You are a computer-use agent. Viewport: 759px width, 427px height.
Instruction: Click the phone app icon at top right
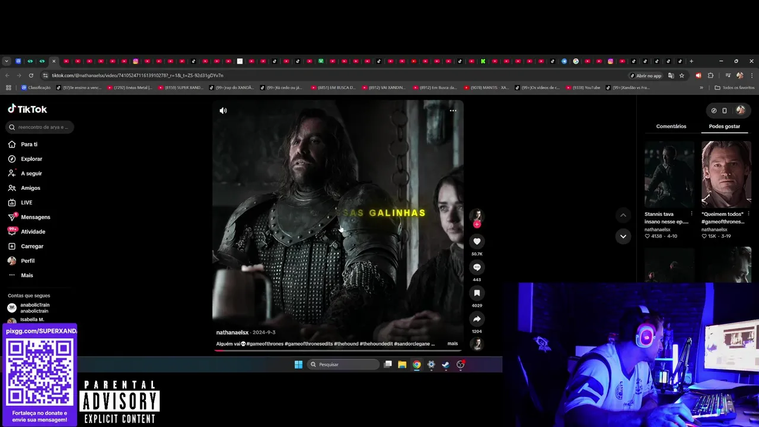725,110
